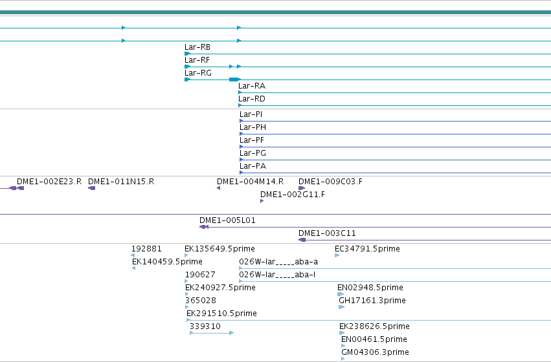The image size is (551, 362).
Task: Select the Lar-RG transcript label
Action: click(198, 73)
